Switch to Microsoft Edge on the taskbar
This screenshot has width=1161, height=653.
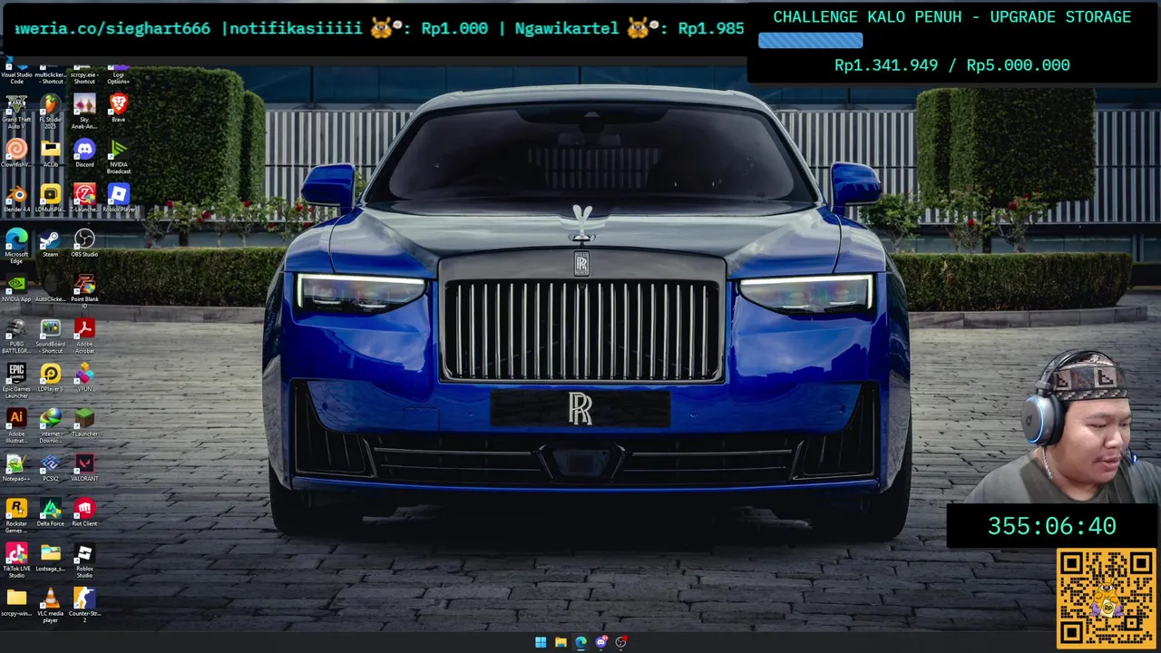coord(580,642)
